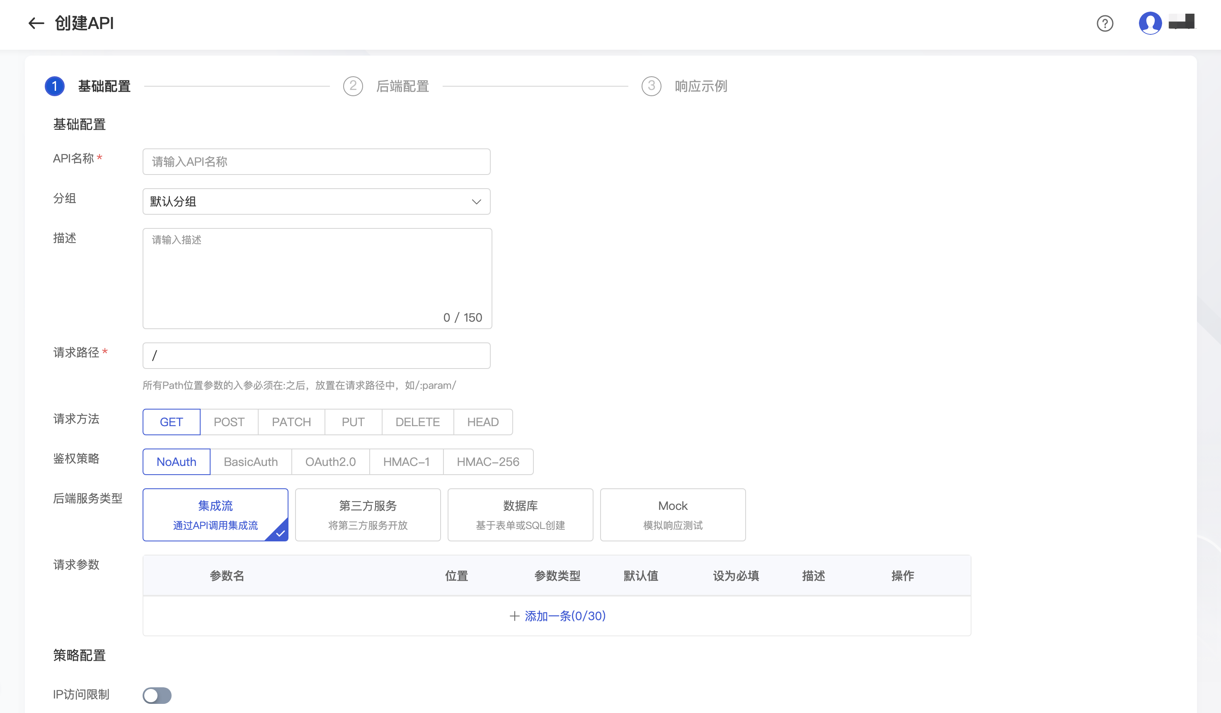This screenshot has width=1221, height=713.
Task: Click the back arrow next to 创建API
Action: coord(36,23)
